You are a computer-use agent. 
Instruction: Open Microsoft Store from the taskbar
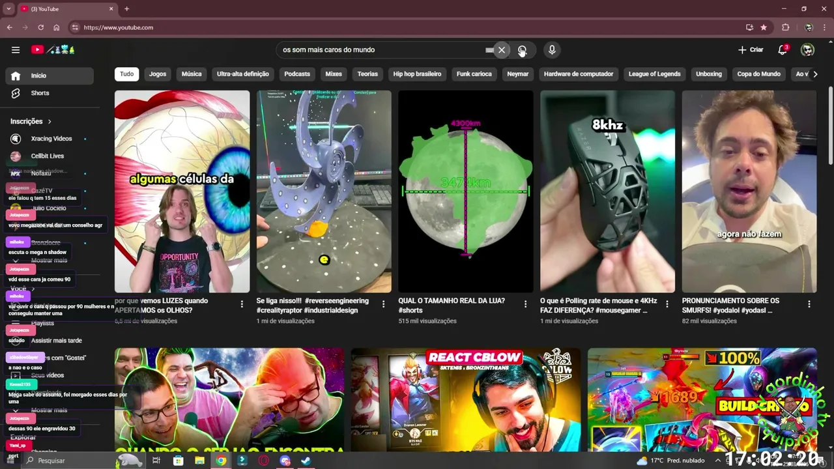(178, 460)
